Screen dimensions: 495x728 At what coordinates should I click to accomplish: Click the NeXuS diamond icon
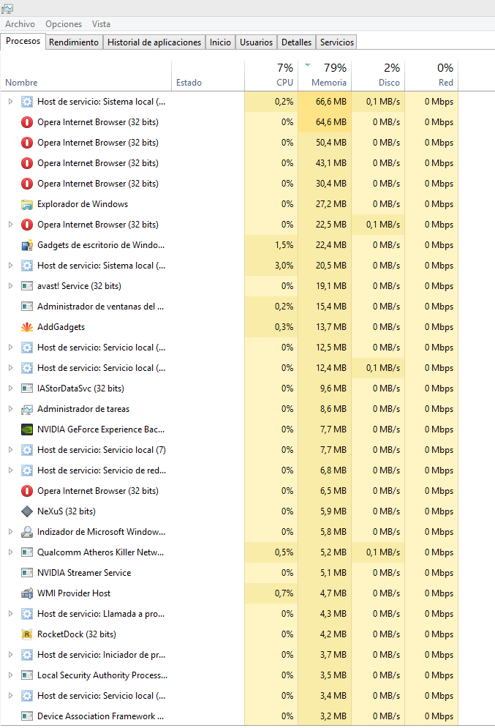[27, 511]
